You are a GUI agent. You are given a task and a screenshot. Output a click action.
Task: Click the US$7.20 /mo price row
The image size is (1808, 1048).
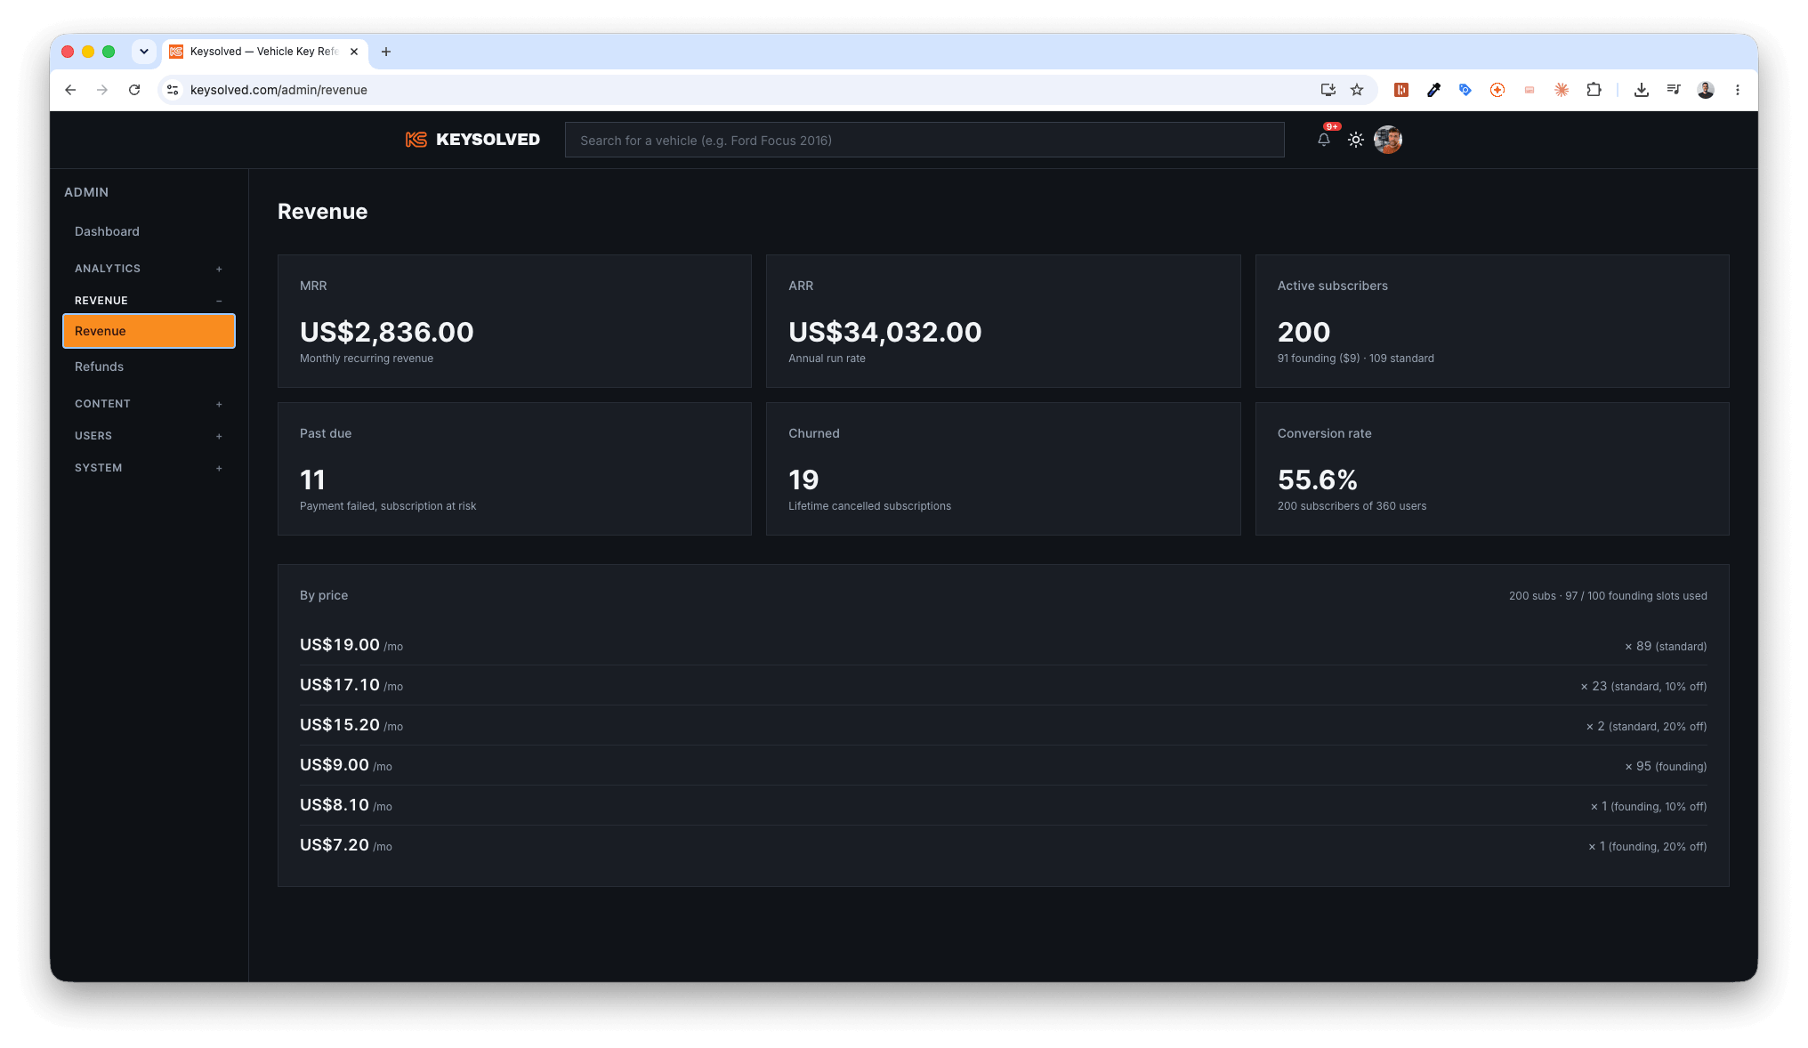pos(1003,845)
